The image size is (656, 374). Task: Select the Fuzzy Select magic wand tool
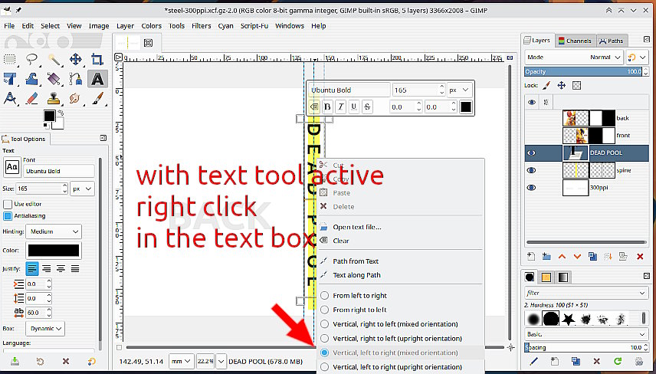[54, 60]
